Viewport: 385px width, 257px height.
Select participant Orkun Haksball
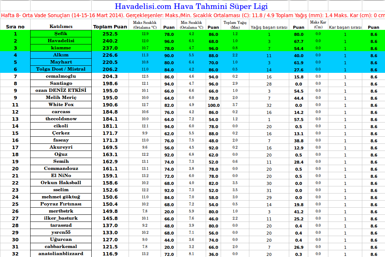61,183
